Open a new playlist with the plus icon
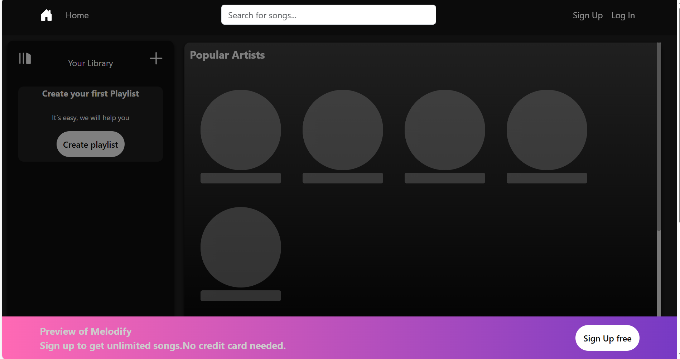 pos(156,58)
